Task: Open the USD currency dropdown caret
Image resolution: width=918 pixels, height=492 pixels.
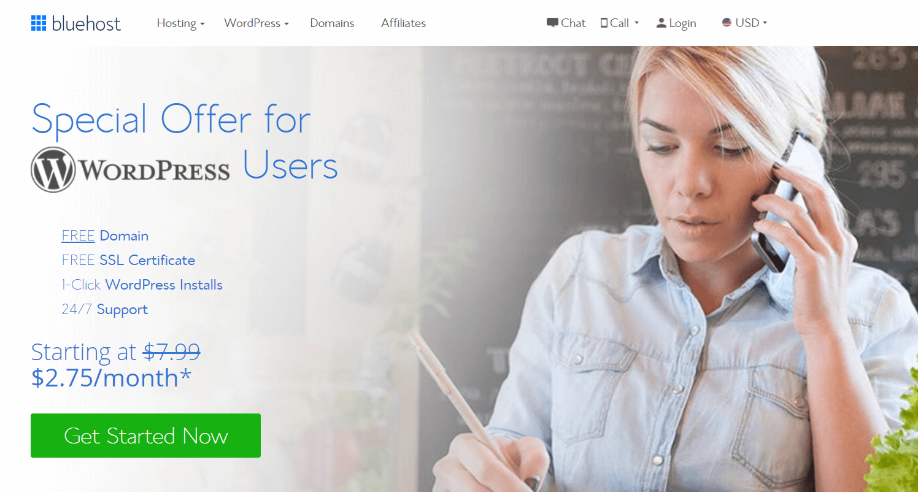Action: (x=765, y=23)
